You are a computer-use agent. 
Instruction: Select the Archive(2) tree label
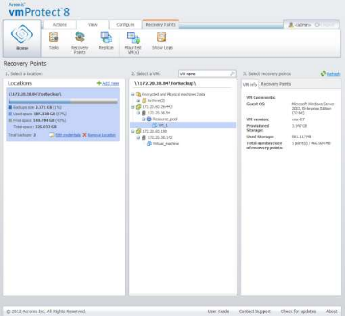[156, 101]
